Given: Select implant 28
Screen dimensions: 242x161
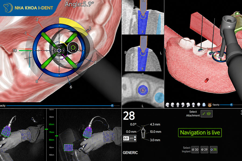Looking at the screenshot, I should click(213, 150).
